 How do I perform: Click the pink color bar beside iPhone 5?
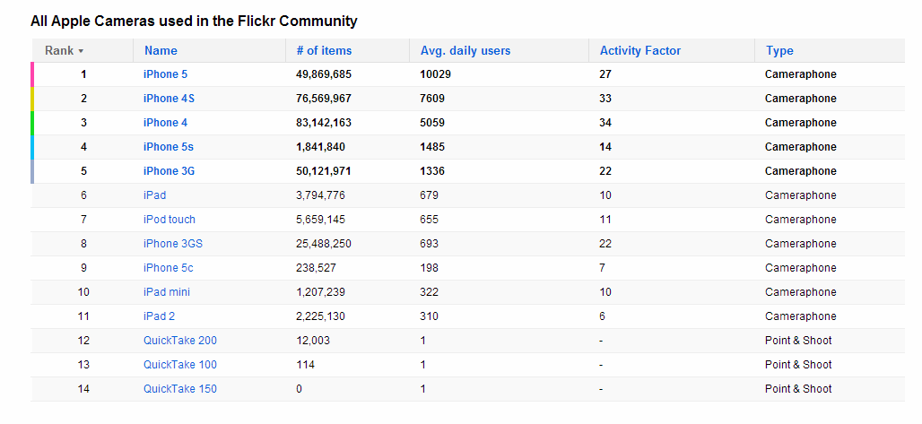click(33, 74)
